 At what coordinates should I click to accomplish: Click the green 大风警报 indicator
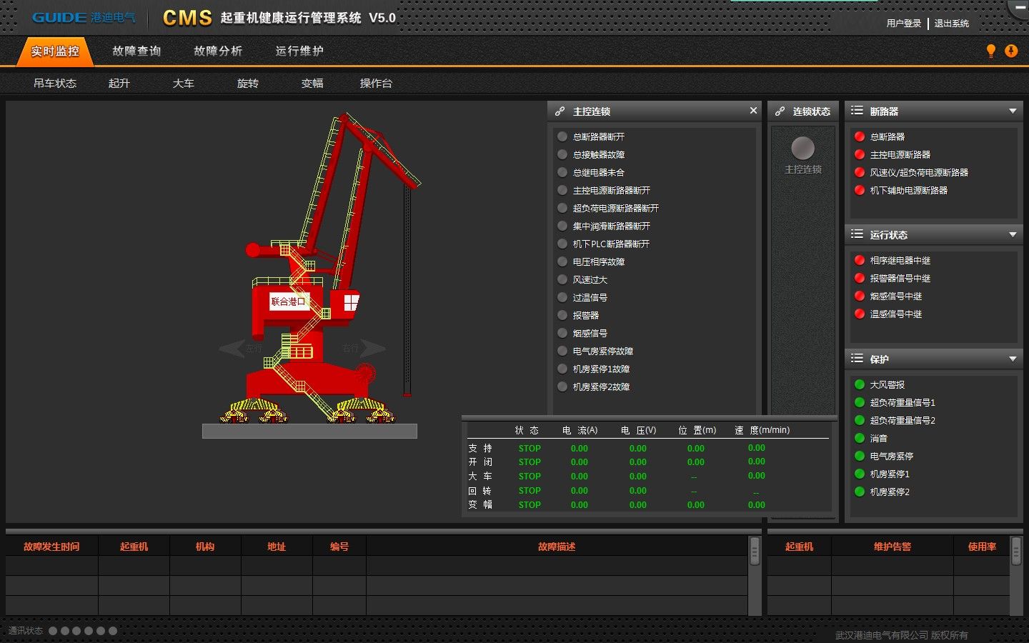coord(860,384)
